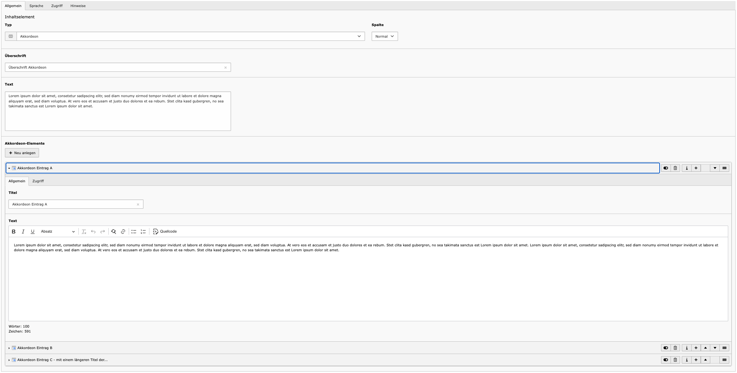Insert a numbered list in the editor
This screenshot has height=373, width=737.
point(143,232)
